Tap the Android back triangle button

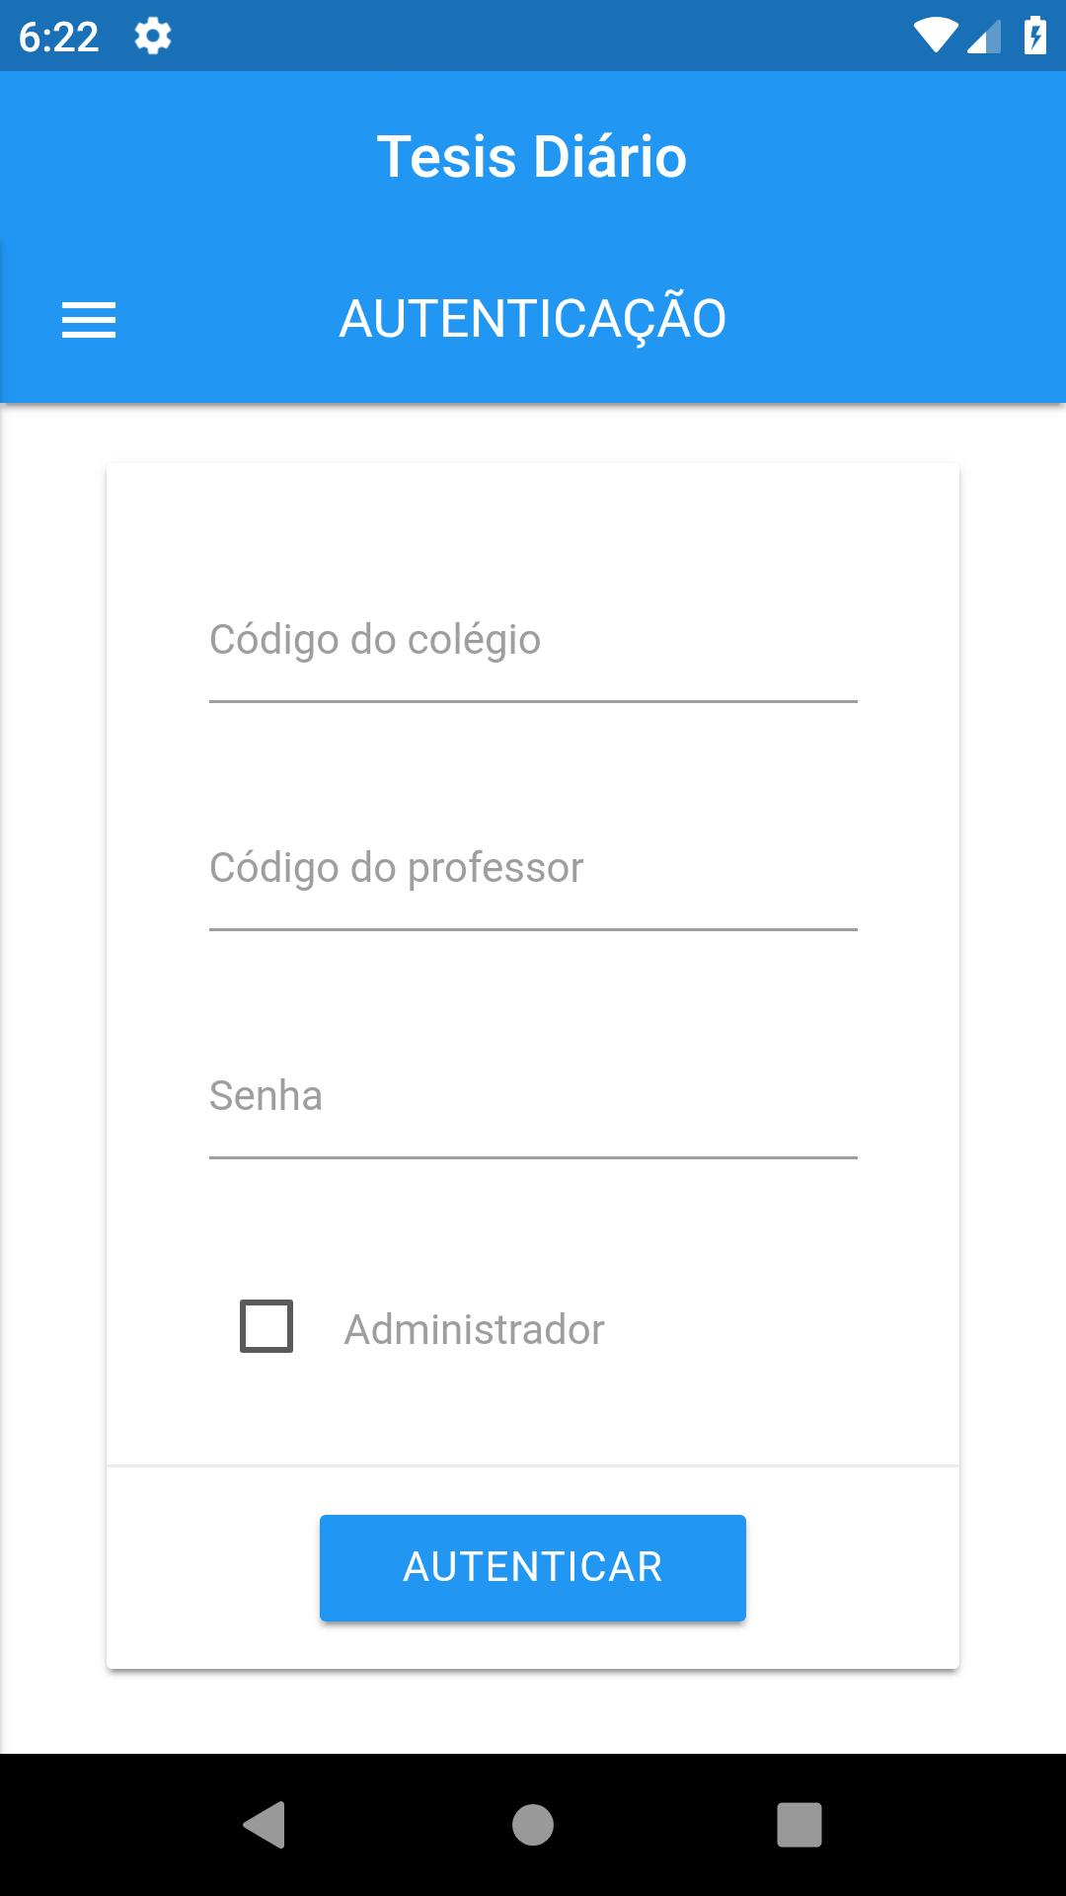point(265,1824)
